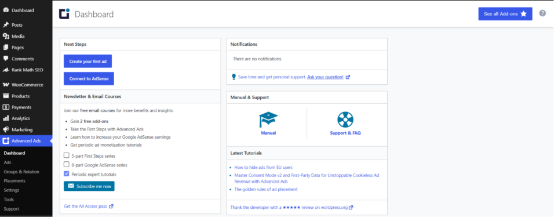Open How to hide ads from EU users
The image size is (554, 217).
tap(263, 168)
